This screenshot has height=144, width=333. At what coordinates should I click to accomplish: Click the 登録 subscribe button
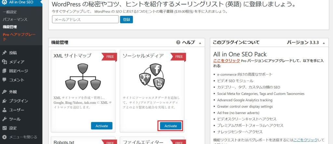pos(127,19)
